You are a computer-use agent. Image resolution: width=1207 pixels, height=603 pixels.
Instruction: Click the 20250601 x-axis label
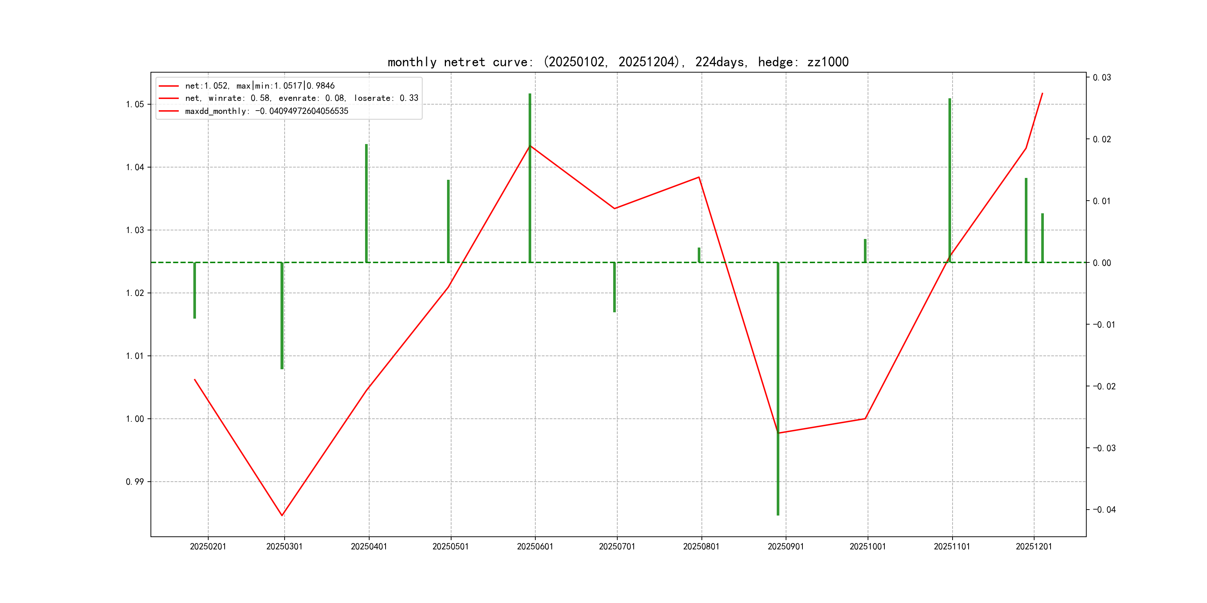tap(535, 546)
